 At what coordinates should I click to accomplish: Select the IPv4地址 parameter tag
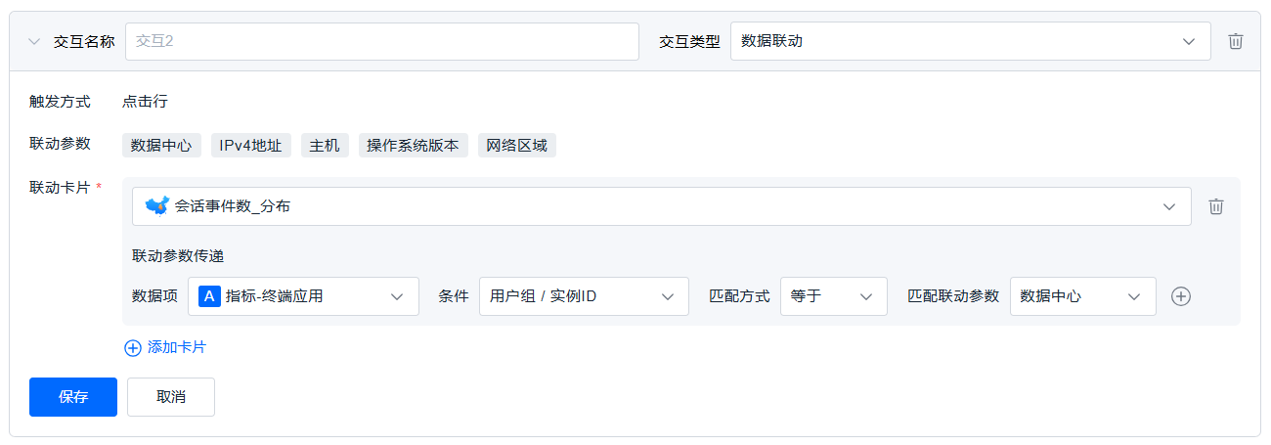(251, 146)
